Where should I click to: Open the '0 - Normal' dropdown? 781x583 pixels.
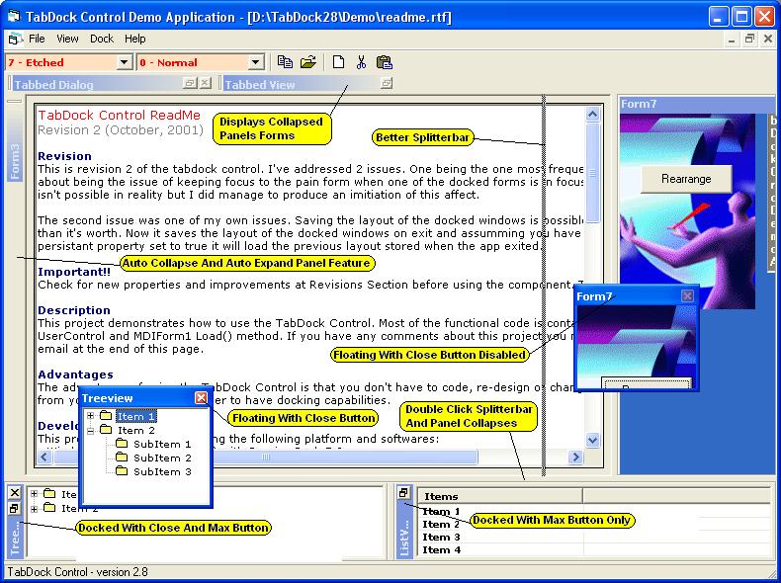pos(256,62)
